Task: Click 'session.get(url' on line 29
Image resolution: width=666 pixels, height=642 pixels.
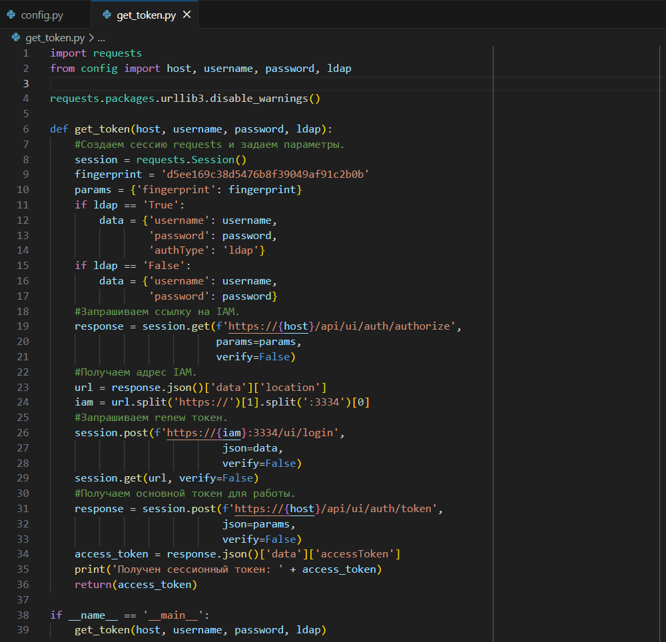Action: (x=121, y=478)
